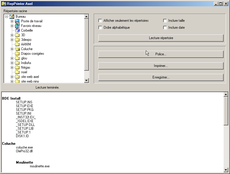The image size is (230, 174).
Task: Click DISK1.ID in the listing
Action: coord(23,136)
